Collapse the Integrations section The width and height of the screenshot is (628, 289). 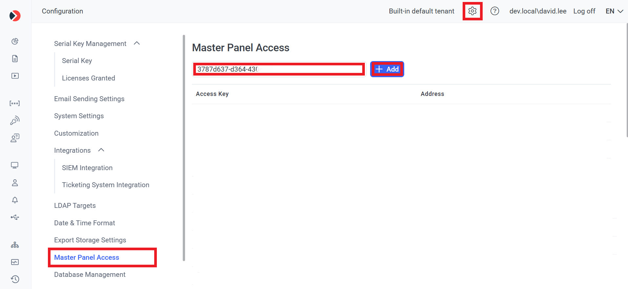tap(101, 150)
